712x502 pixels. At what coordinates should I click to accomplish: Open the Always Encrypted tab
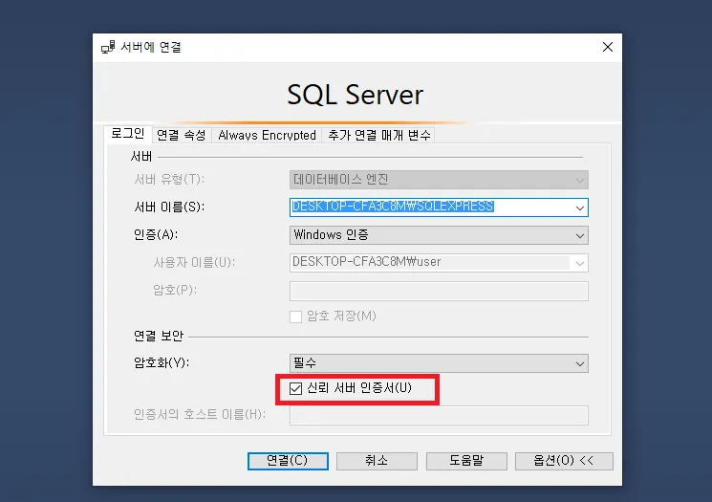[x=267, y=136]
